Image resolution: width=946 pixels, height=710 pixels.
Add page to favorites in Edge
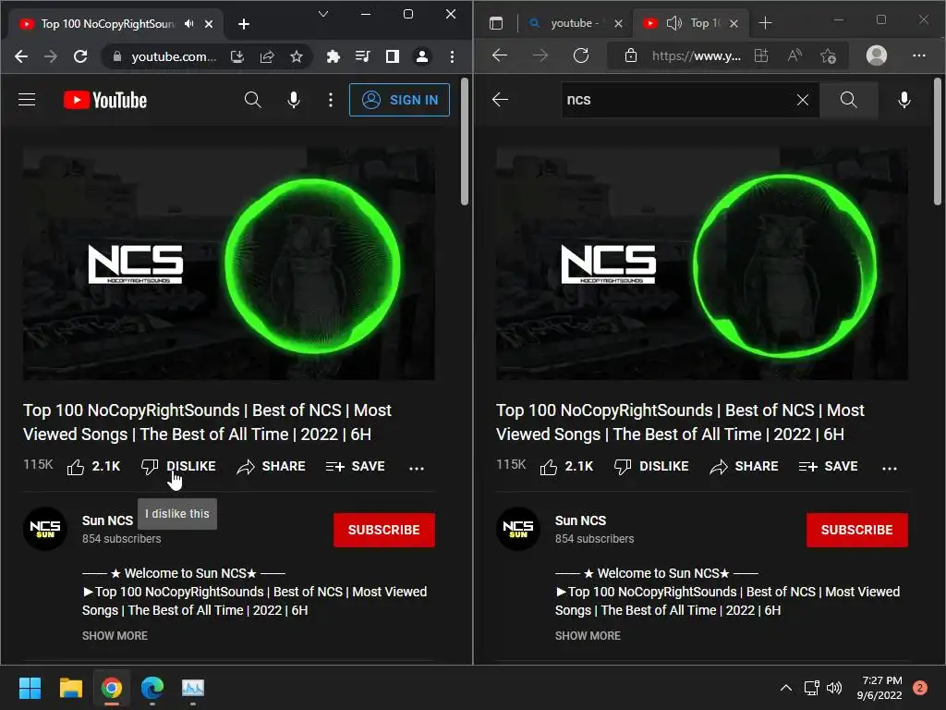point(829,56)
